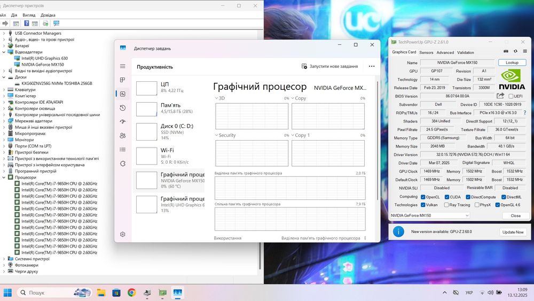Expand the Мережеві адаптери node
The image size is (534, 301).
tap(4, 121)
